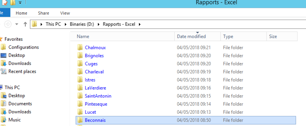306x126 pixels.
Task: Click Binaries (D:) in the address bar
Action: click(82, 24)
